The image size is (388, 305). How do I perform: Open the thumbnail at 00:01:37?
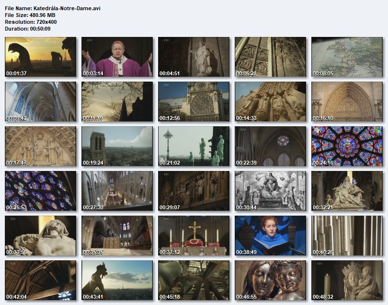pyautogui.click(x=41, y=57)
